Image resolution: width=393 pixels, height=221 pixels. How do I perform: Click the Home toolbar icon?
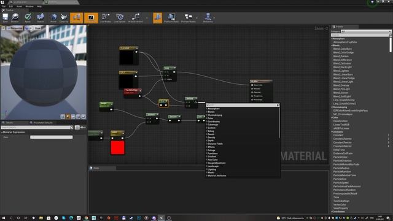53,18
